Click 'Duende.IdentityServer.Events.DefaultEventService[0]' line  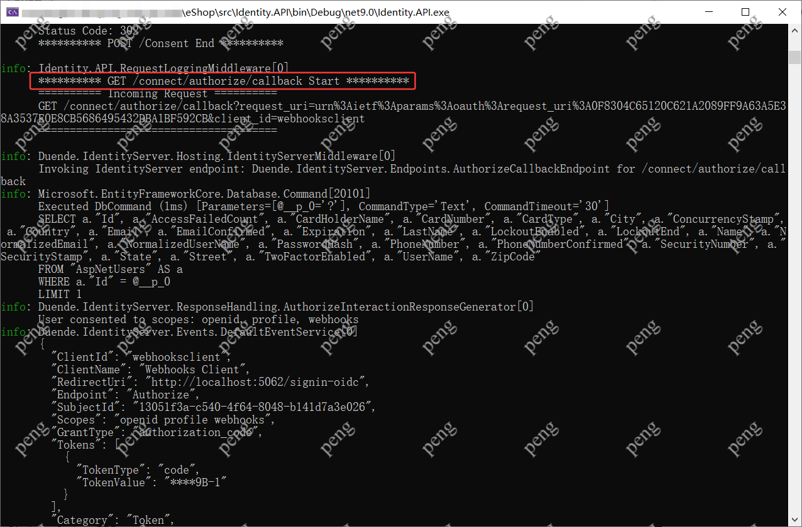pyautogui.click(x=198, y=332)
